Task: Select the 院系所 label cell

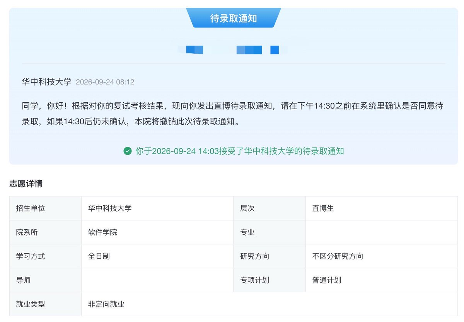Action: pos(45,232)
